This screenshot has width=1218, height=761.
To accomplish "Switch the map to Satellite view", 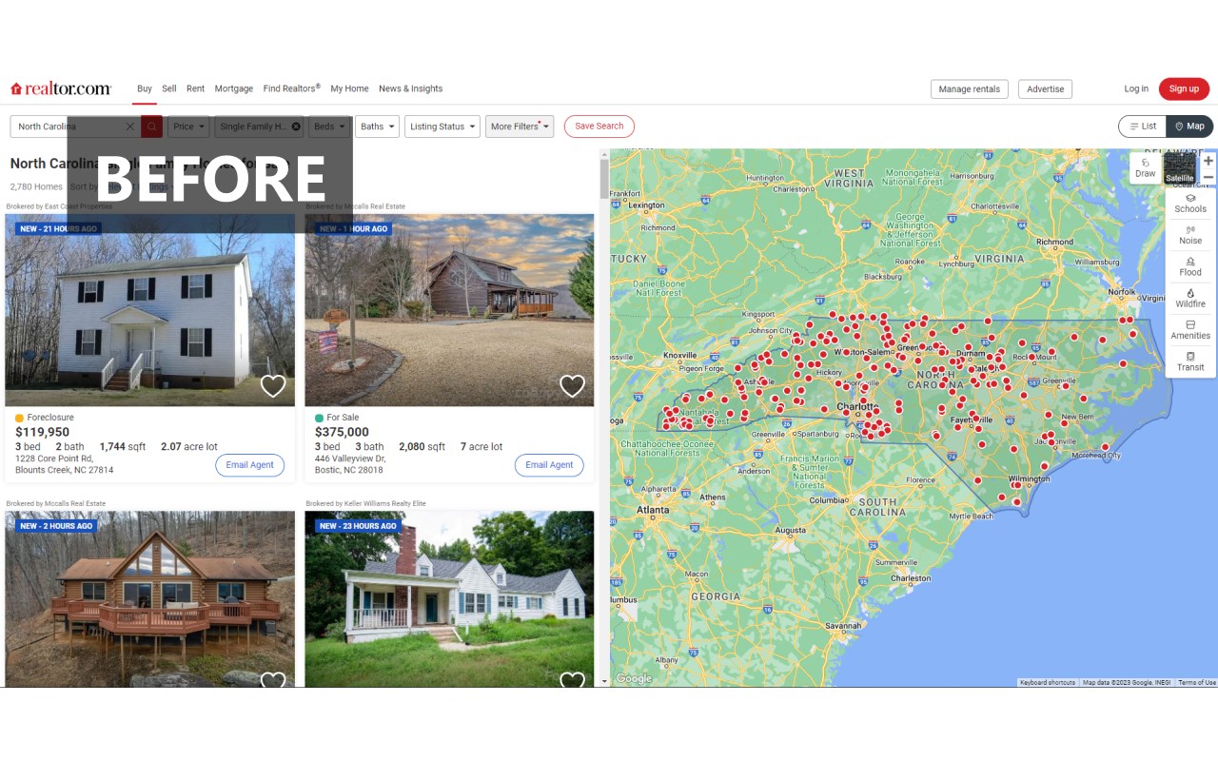I will [x=1180, y=168].
